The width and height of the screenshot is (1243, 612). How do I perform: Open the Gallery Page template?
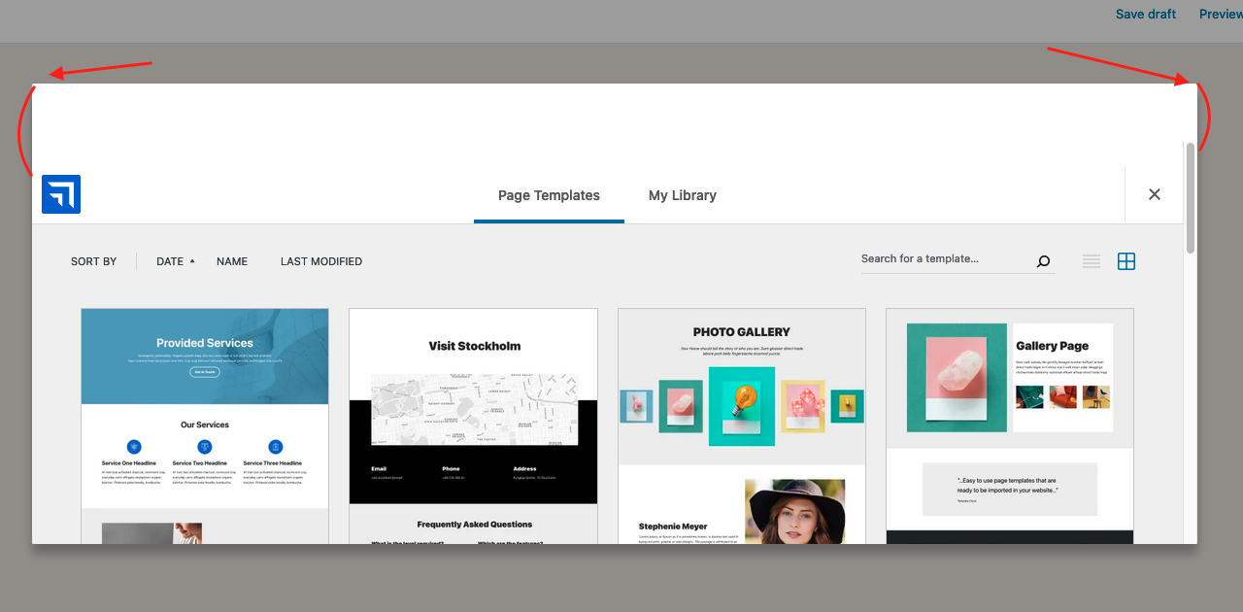1009,418
